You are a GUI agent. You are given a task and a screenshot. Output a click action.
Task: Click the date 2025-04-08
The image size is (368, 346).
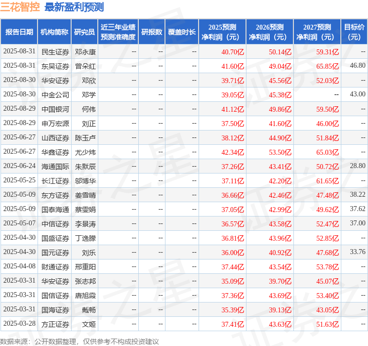19,266
